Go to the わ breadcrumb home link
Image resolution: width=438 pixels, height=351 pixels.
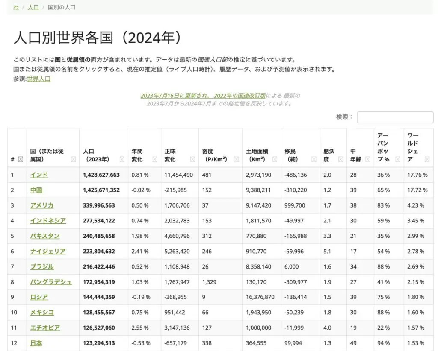(16, 7)
